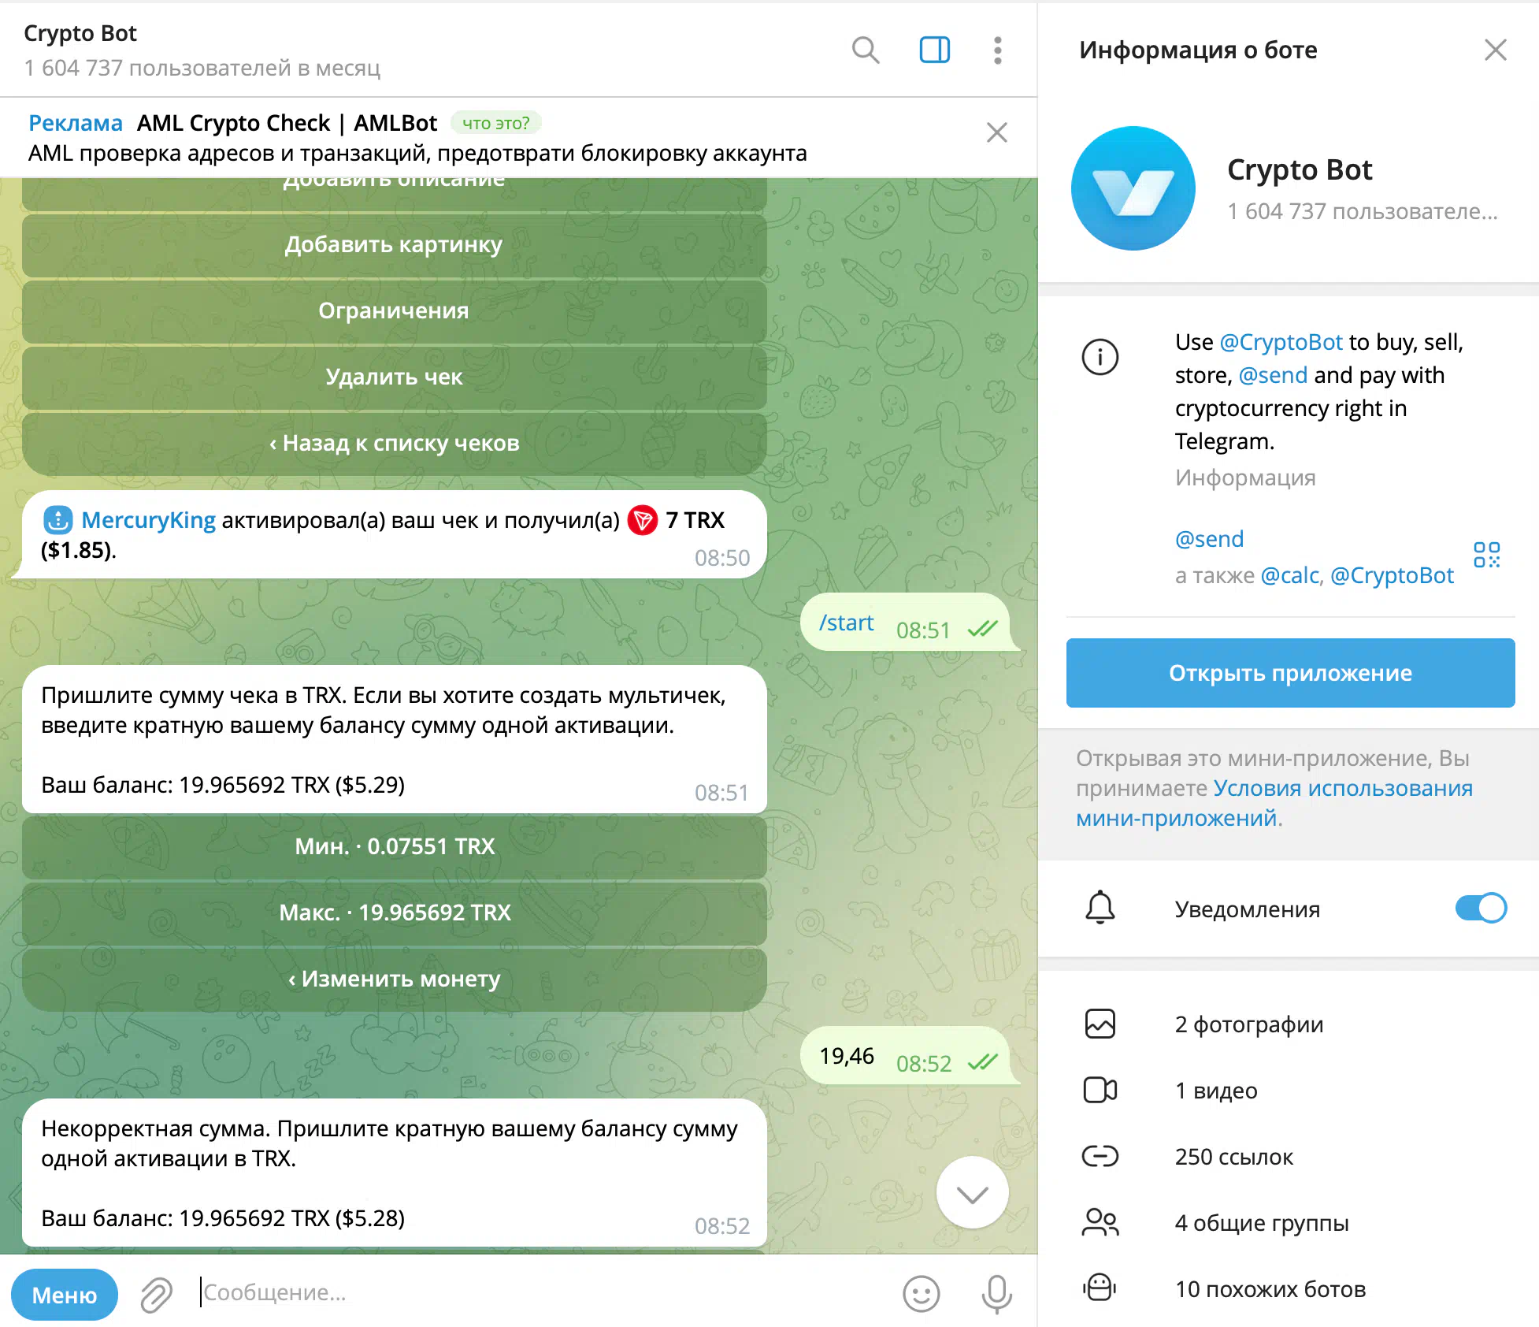The image size is (1539, 1327).
Task: Click the Сообщение message input field
Action: [x=543, y=1292]
